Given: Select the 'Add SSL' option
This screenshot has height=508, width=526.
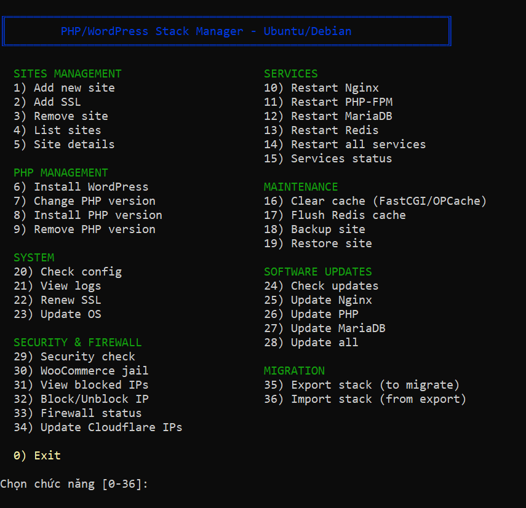Looking at the screenshot, I should [x=47, y=102].
